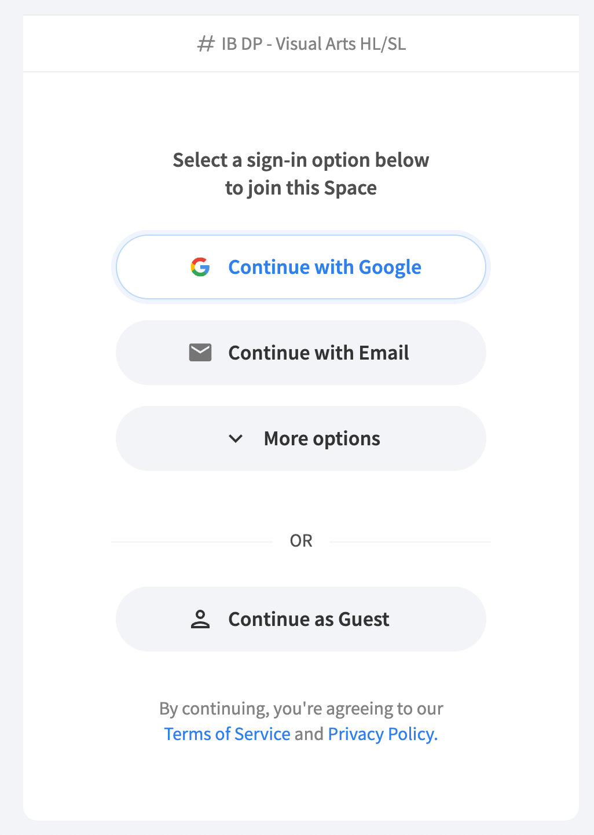Open the More options sign-in list

[321, 438]
